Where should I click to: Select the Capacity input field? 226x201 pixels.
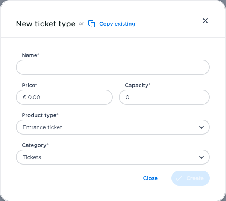(164, 97)
